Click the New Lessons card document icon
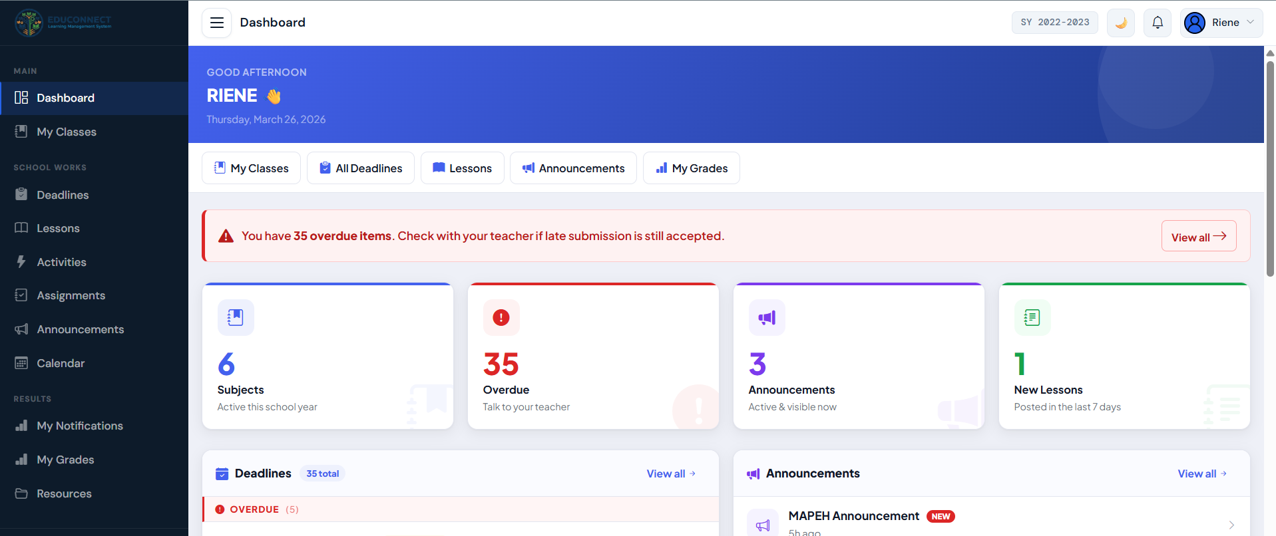The height and width of the screenshot is (536, 1276). (1032, 317)
